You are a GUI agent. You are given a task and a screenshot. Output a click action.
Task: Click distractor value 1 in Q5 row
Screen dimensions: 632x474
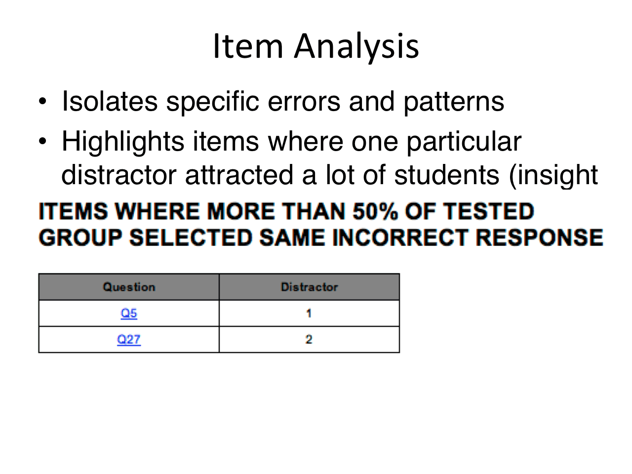pyautogui.click(x=309, y=313)
